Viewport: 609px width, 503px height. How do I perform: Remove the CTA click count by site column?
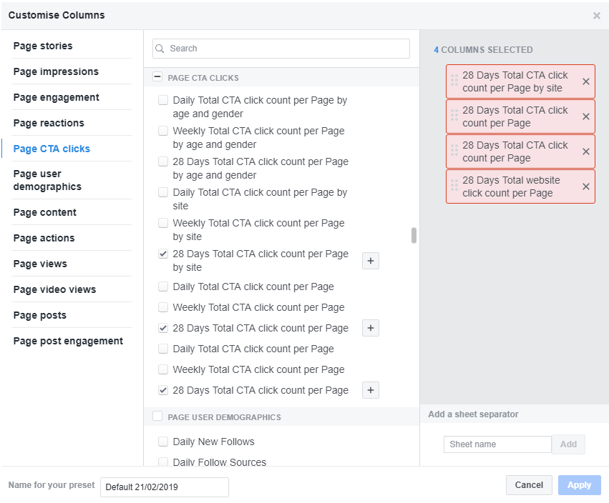pyautogui.click(x=585, y=81)
